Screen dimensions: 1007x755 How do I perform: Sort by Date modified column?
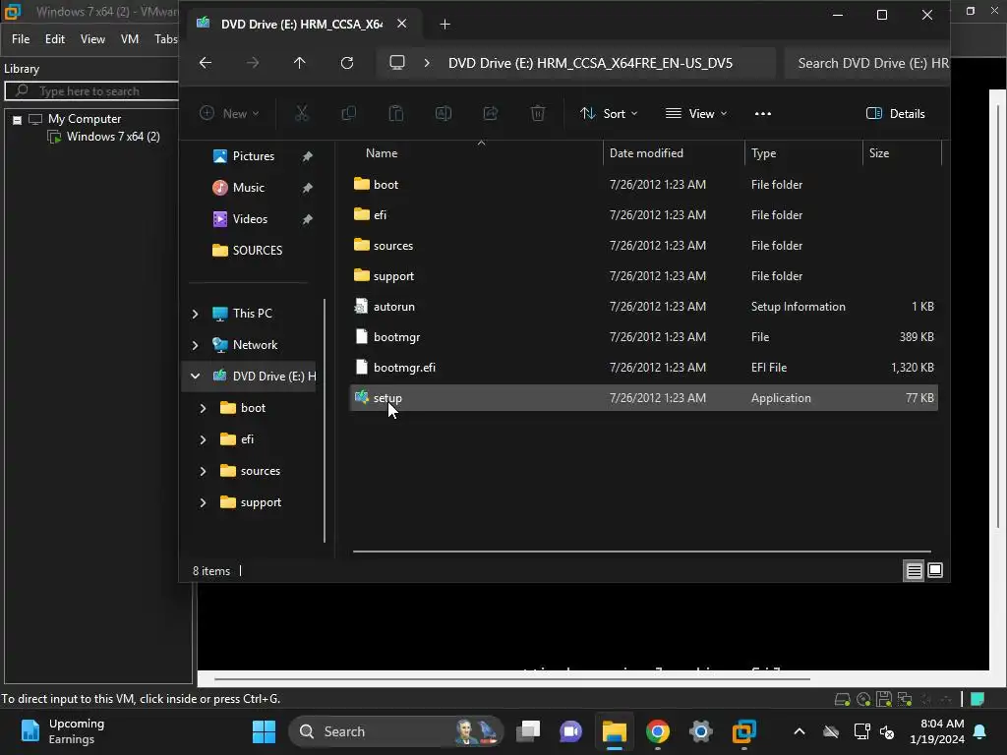(646, 153)
